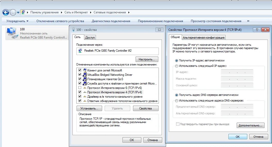Click the Ответчик обнаружения топологии protocol icon
This screenshot has width=272, height=147.
85,101
